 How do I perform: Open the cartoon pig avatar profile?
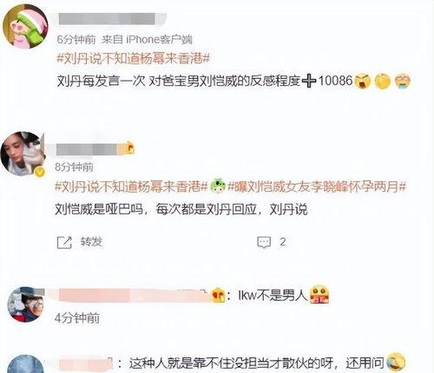coord(25,27)
